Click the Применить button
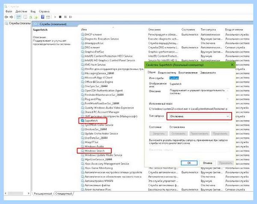Image resolution: width=257 pixels, height=204 pixels. coord(226,163)
